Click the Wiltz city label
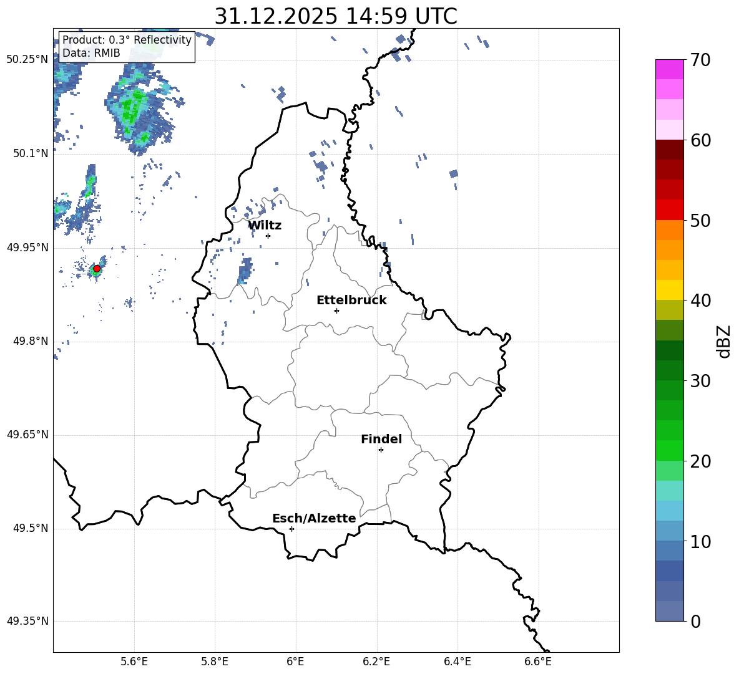 pyautogui.click(x=265, y=226)
